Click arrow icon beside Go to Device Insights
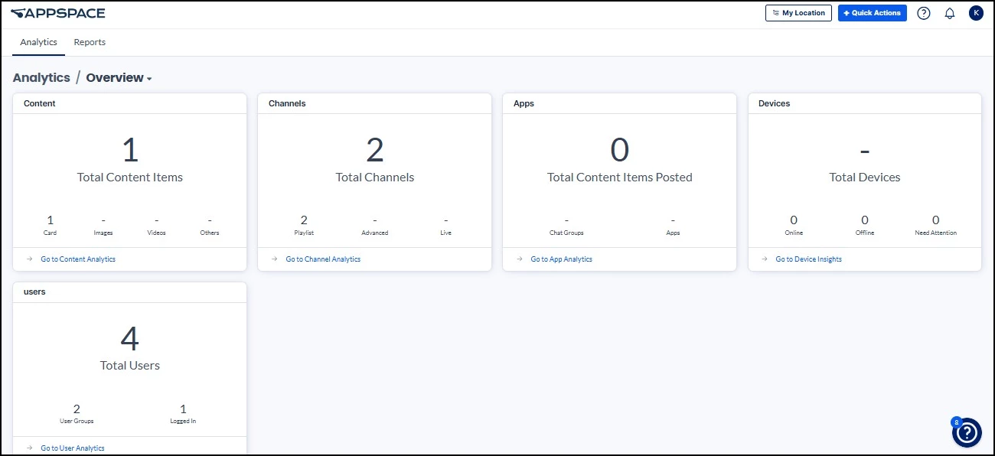Image resolution: width=995 pixels, height=456 pixels. (764, 259)
